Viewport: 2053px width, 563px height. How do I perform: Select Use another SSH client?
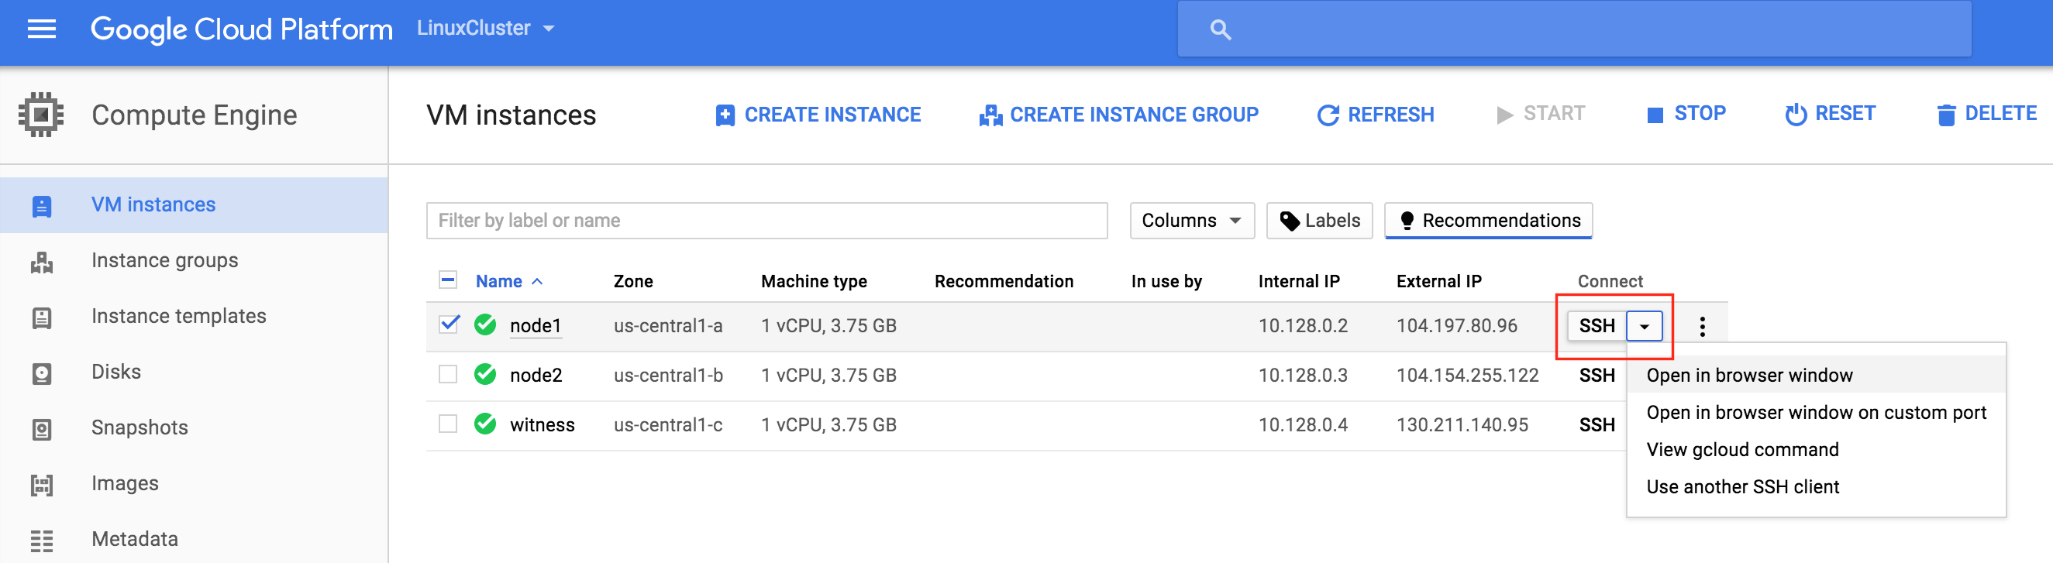1816,486
